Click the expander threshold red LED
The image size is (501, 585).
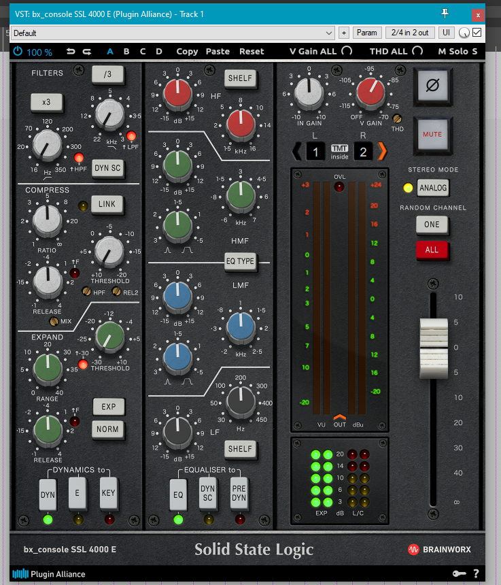83,364
